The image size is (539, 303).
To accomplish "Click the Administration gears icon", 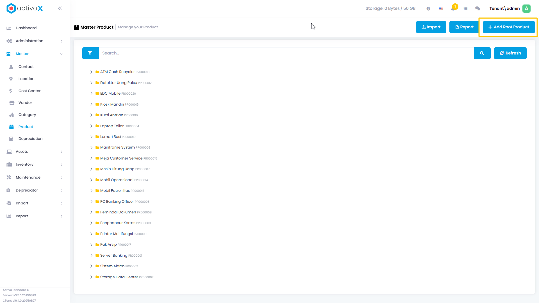I will (9, 41).
